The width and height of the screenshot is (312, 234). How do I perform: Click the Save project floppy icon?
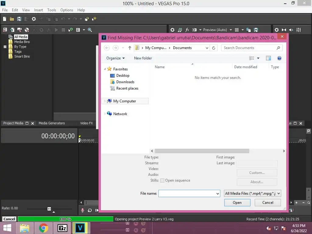tap(19, 19)
